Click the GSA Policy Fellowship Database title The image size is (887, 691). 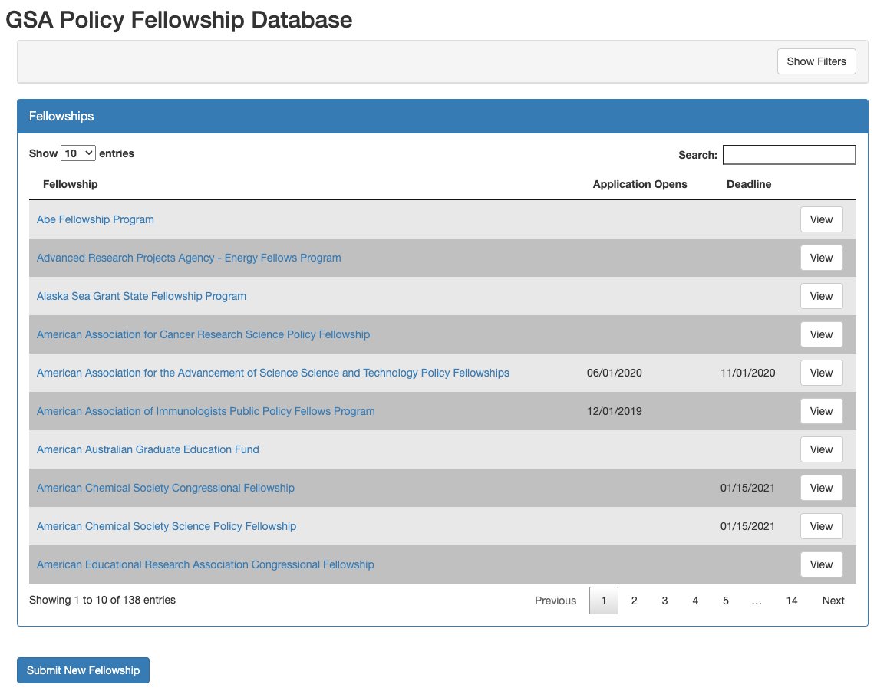tap(179, 20)
